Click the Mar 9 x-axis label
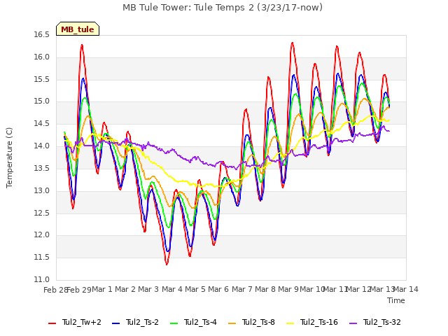This screenshot has width=448, height=336. pos(288,289)
